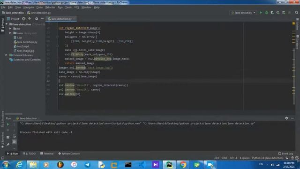Click the locate/scroll-from-source icon in Project panel
The height and width of the screenshot is (169, 300).
(23, 19)
